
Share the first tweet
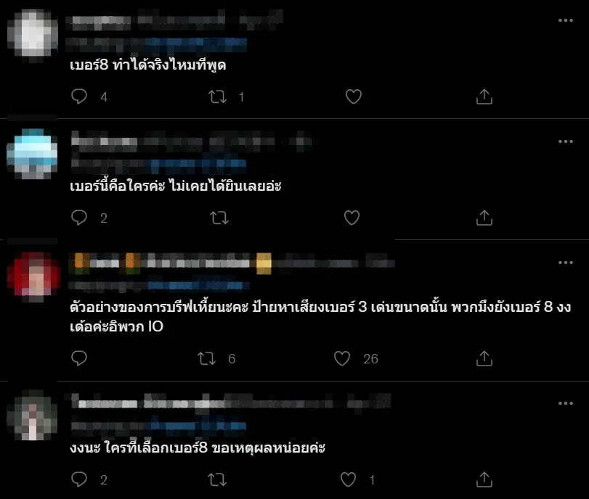point(484,96)
